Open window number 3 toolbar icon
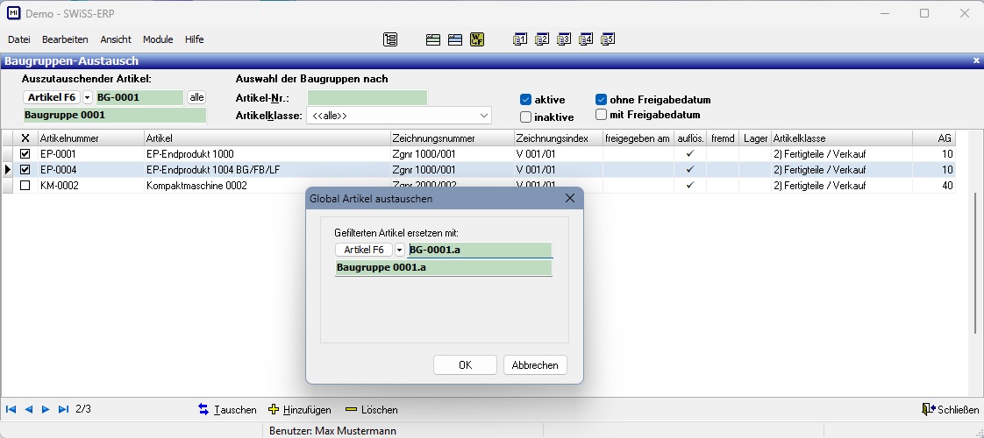This screenshot has width=984, height=438. 564,39
